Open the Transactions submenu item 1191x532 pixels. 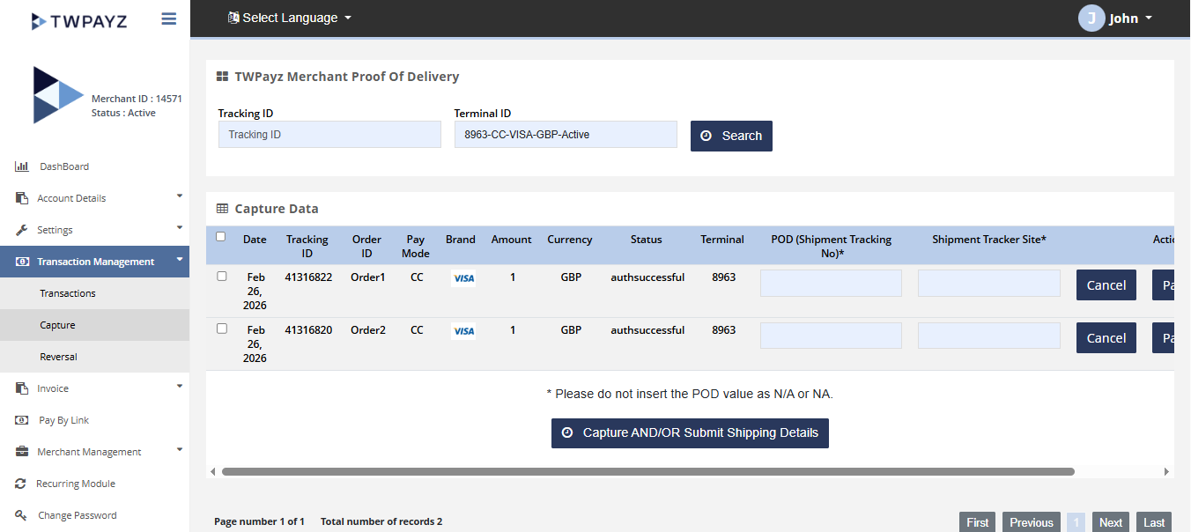click(x=68, y=293)
